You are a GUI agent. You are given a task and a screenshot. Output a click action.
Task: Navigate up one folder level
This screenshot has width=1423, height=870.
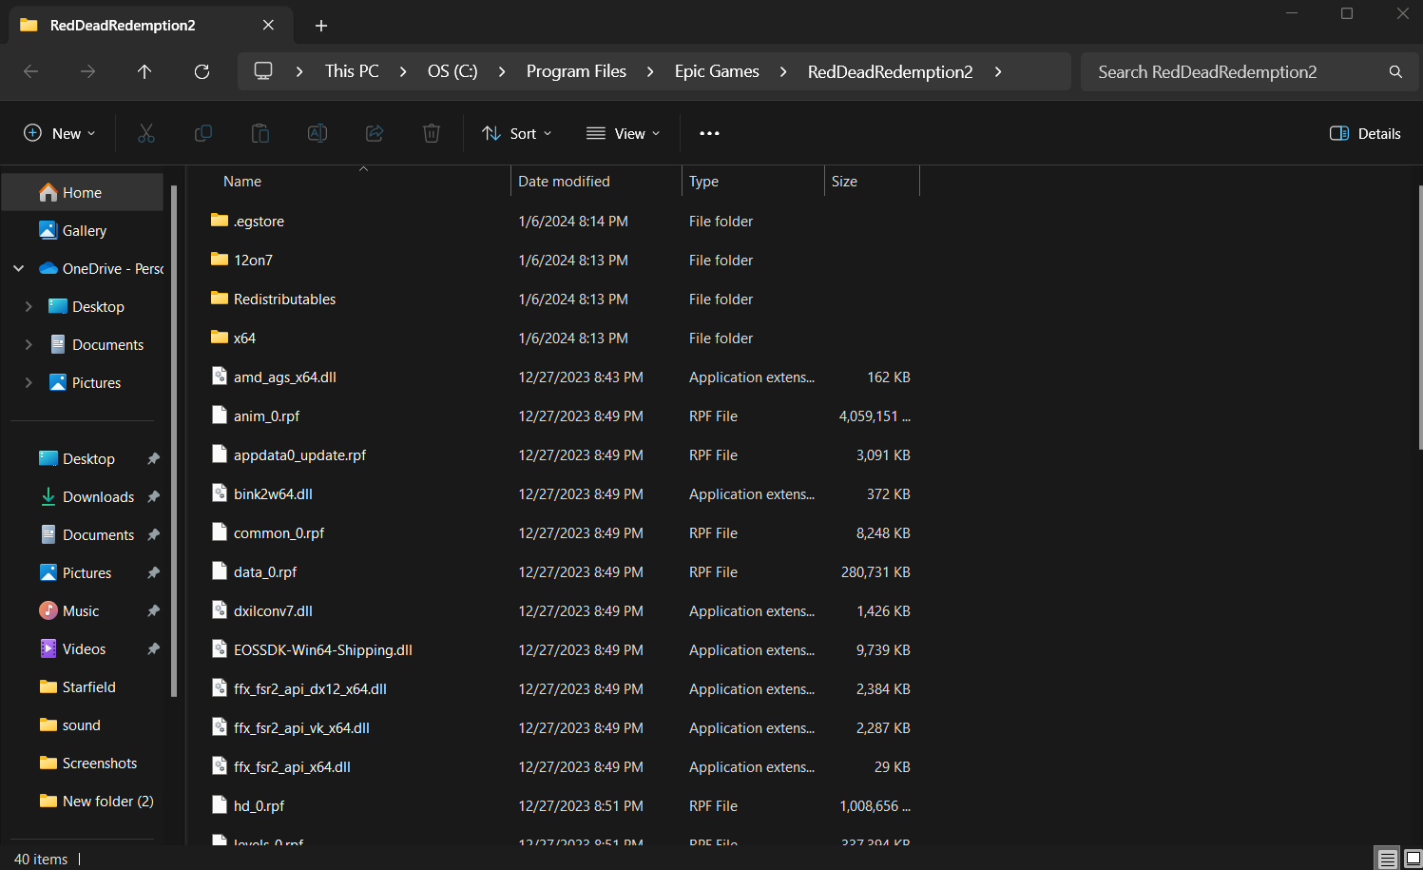click(144, 71)
